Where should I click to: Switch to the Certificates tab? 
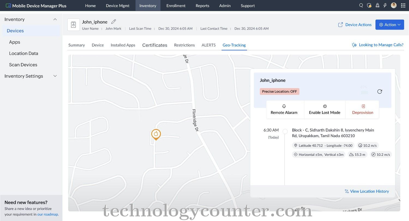click(155, 45)
